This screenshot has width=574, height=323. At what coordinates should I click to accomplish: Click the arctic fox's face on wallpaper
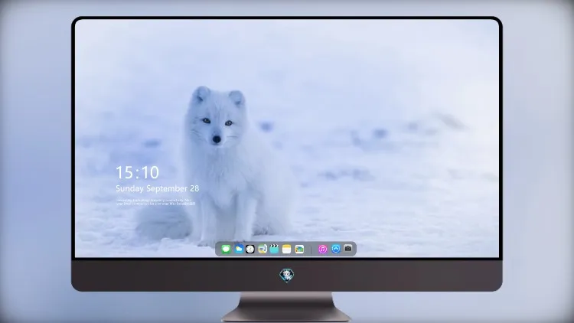(x=217, y=121)
